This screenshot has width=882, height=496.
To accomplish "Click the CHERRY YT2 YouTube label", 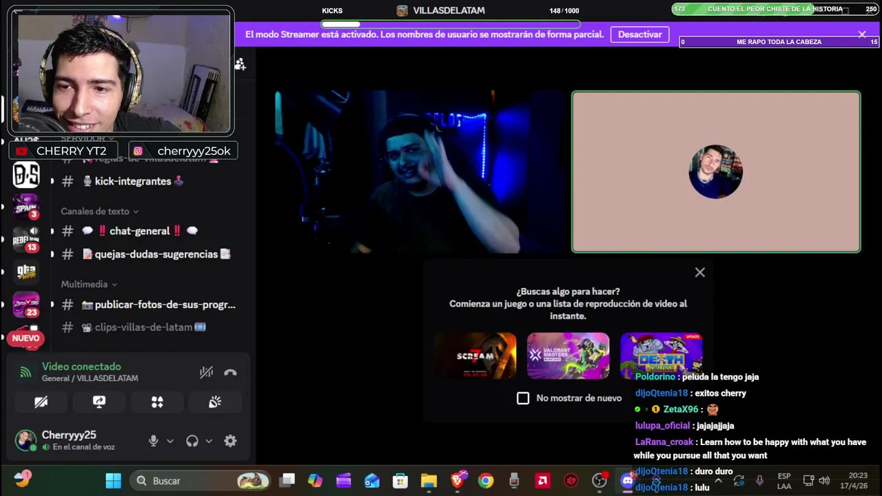I will pos(62,151).
